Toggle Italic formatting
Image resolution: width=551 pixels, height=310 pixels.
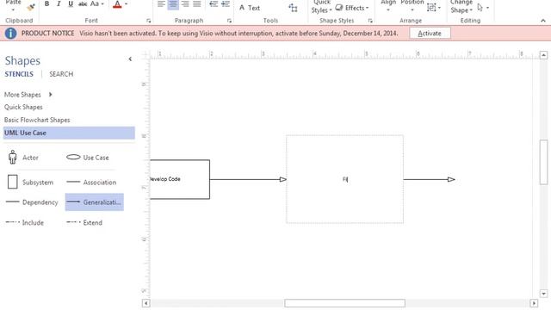point(59,3)
